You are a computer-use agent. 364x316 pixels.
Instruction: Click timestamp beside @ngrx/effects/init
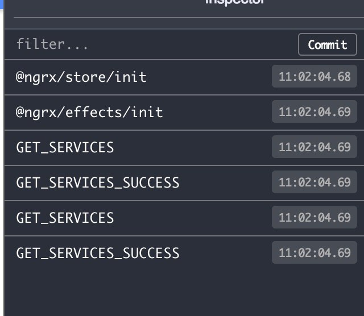pyautogui.click(x=315, y=111)
